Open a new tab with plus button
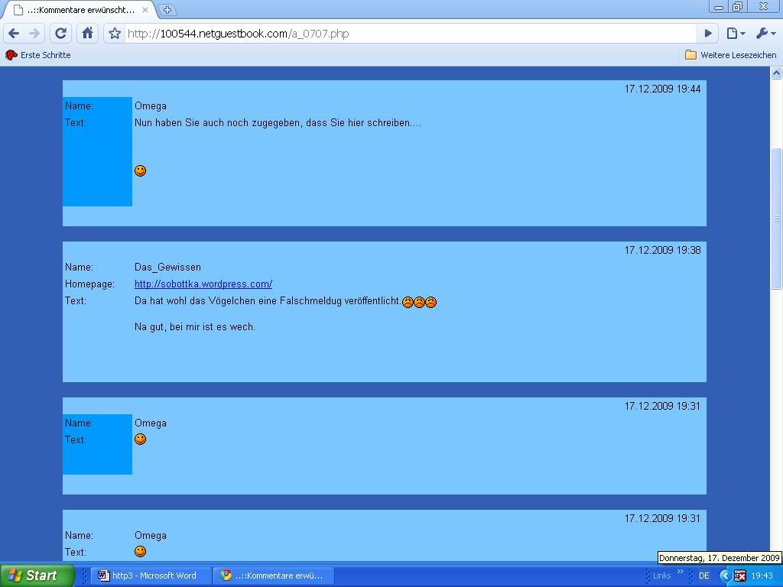This screenshot has height=587, width=783. coord(167,10)
